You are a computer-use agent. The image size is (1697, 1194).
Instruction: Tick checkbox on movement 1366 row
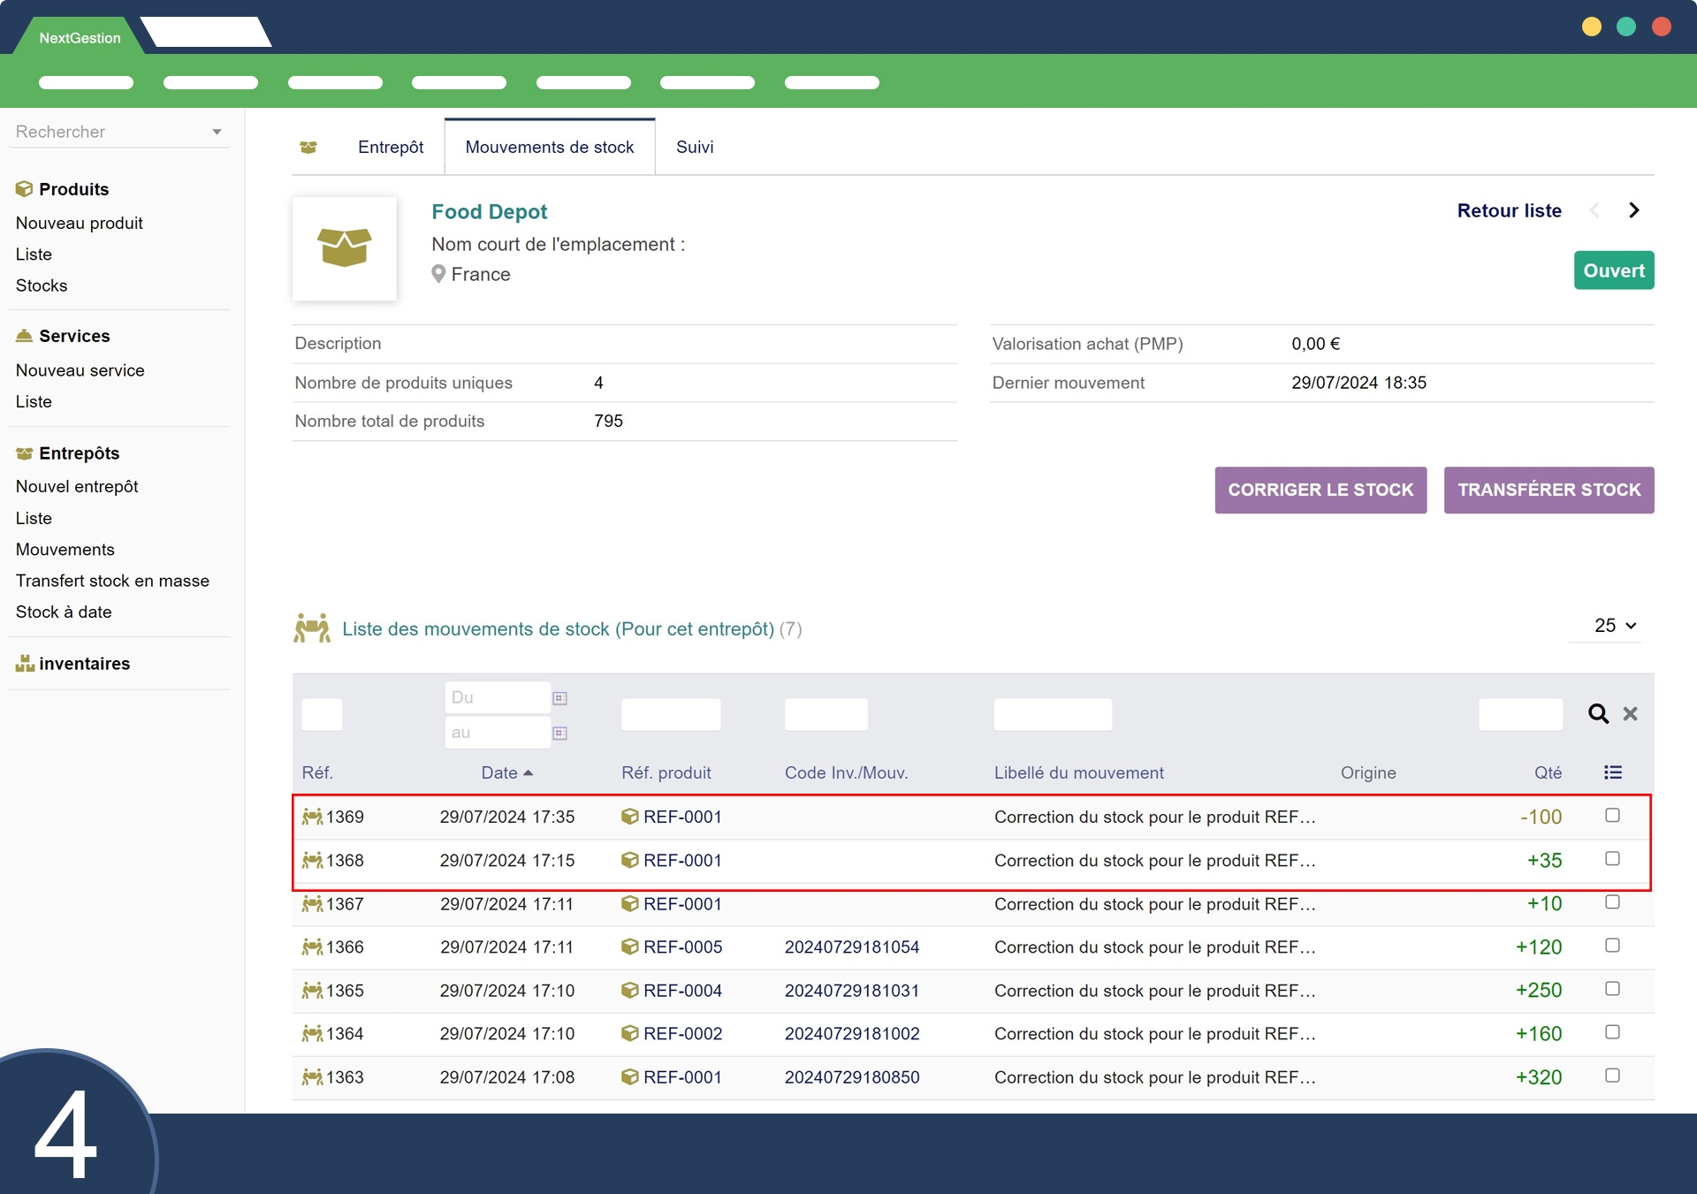[x=1612, y=946]
